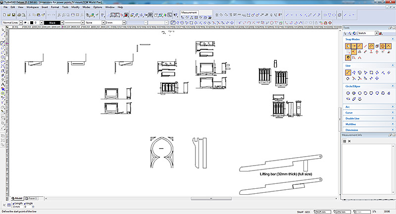Open the Modify menu
Viewport: 396px width, 214px height.
pyautogui.click(x=74, y=7)
